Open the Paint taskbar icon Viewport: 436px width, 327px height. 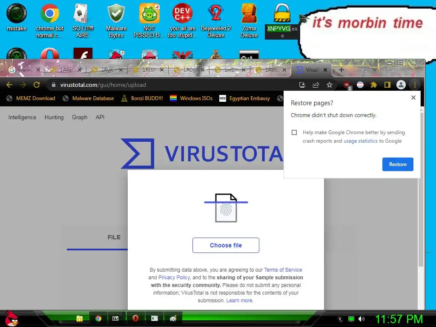pos(173,318)
